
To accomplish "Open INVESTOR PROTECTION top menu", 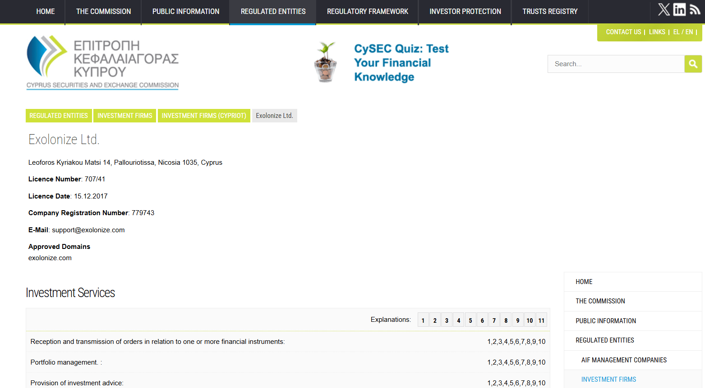I will [x=465, y=12].
